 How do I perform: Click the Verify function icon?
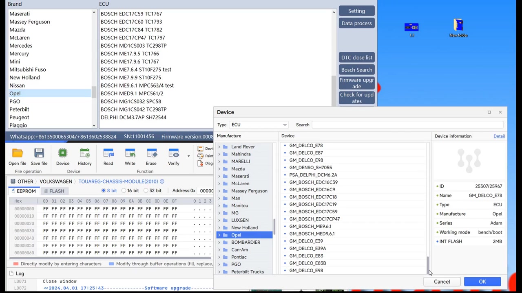tap(174, 154)
